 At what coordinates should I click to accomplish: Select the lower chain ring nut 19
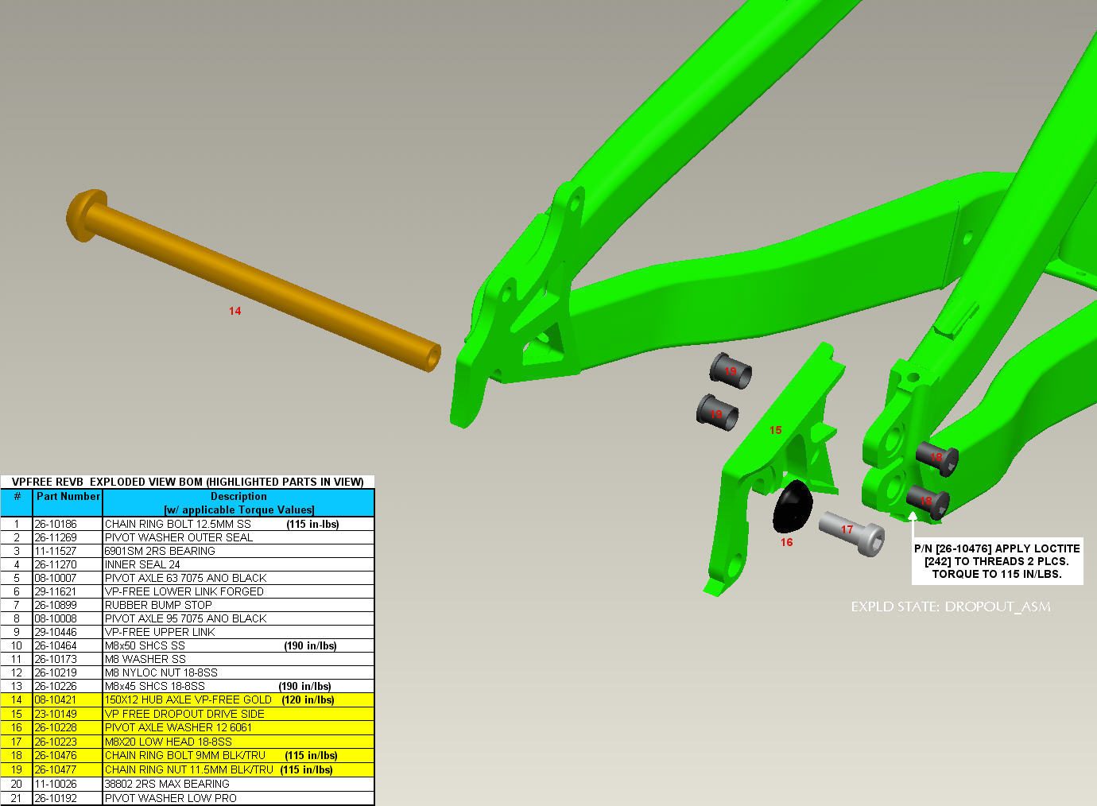pyautogui.click(x=716, y=413)
